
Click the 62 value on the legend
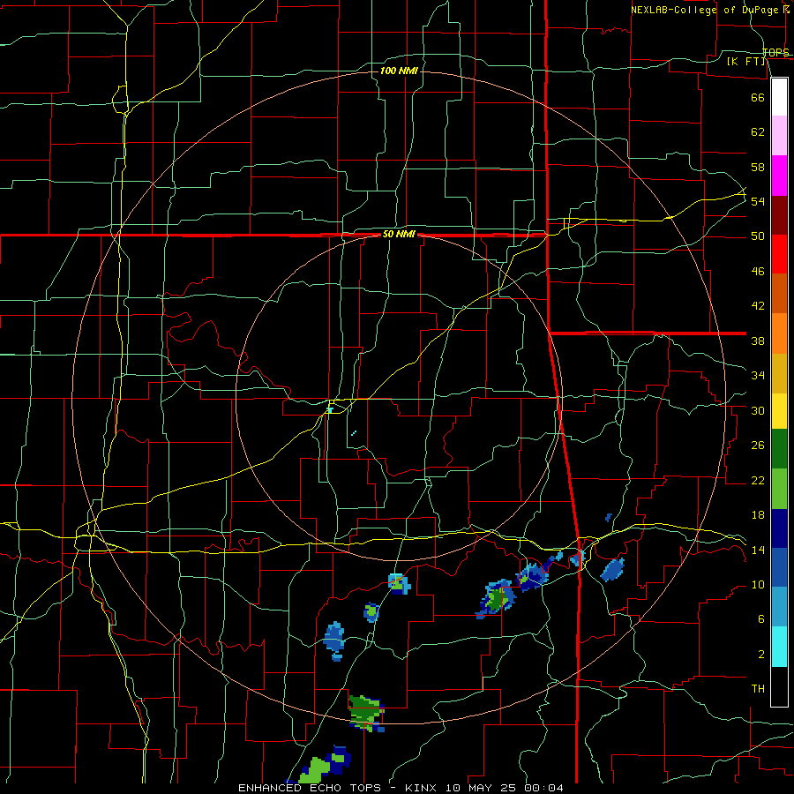coord(758,131)
